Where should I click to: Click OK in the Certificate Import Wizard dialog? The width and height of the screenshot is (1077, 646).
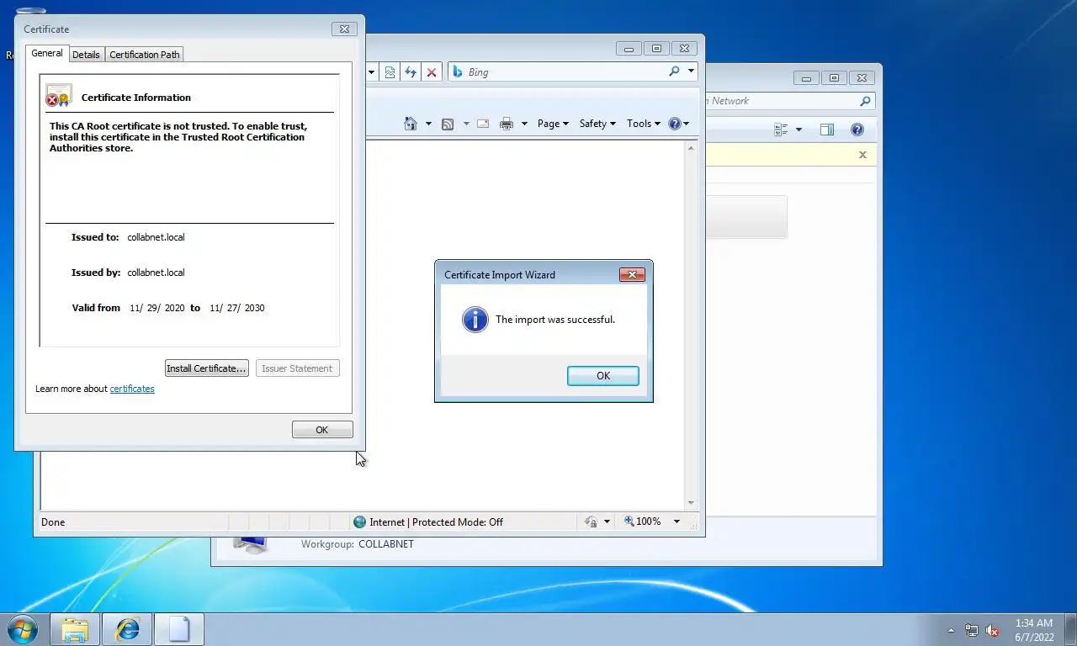603,376
